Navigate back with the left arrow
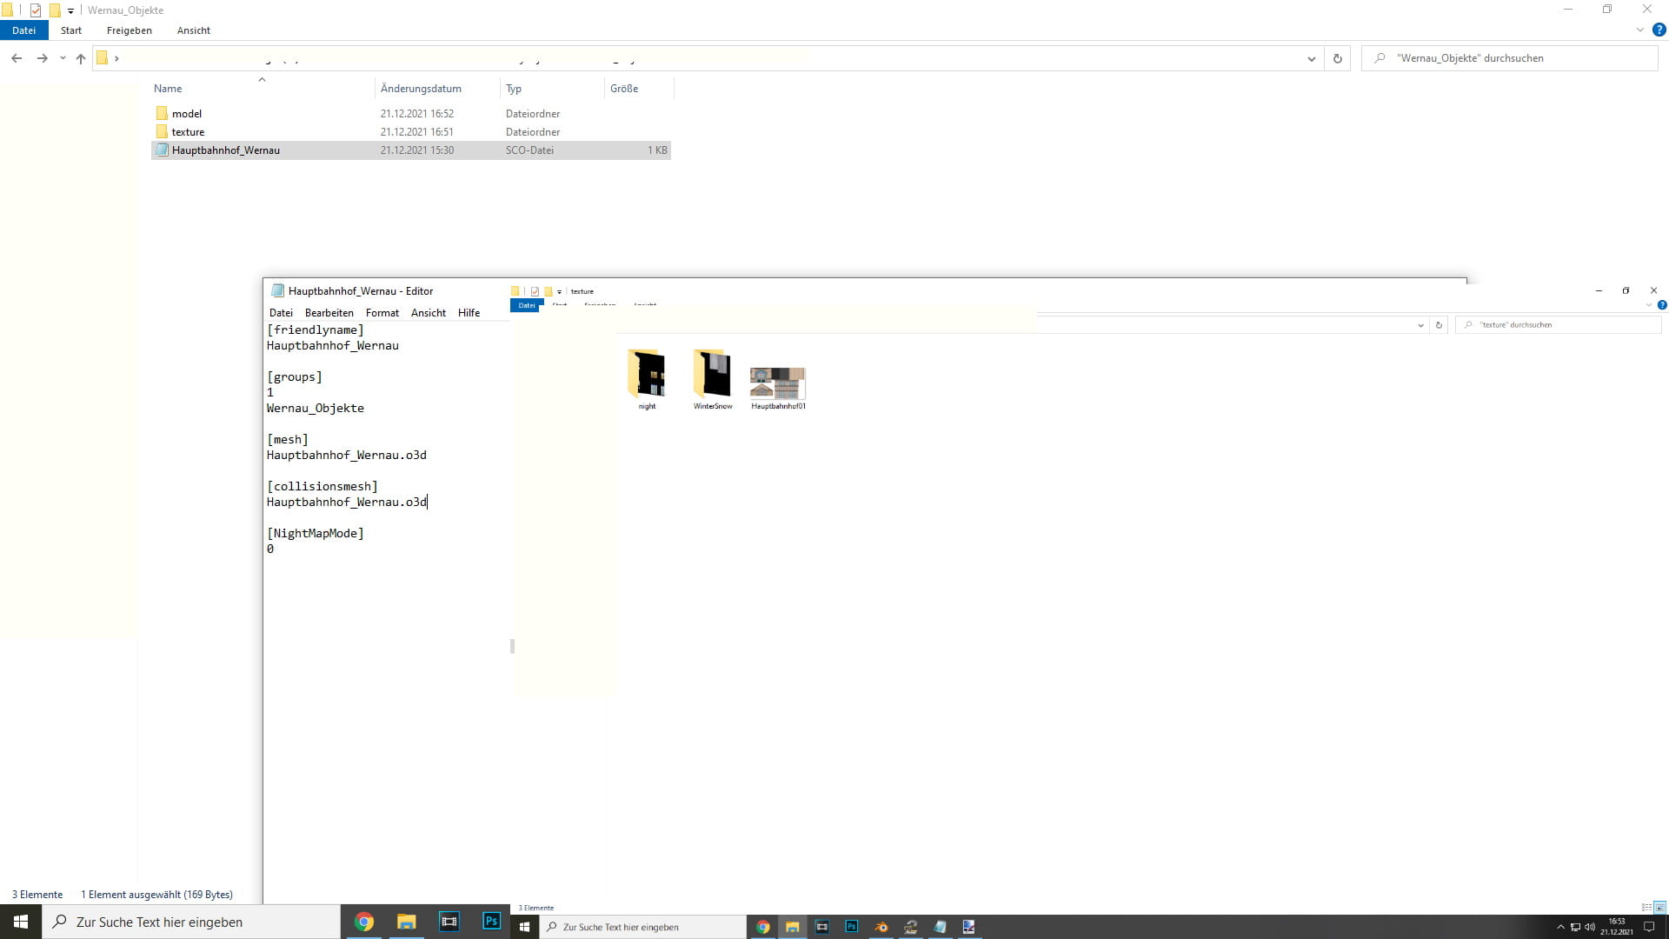1669x939 pixels. 17,58
